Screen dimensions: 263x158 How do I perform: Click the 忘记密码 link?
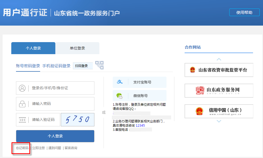pos(22,148)
